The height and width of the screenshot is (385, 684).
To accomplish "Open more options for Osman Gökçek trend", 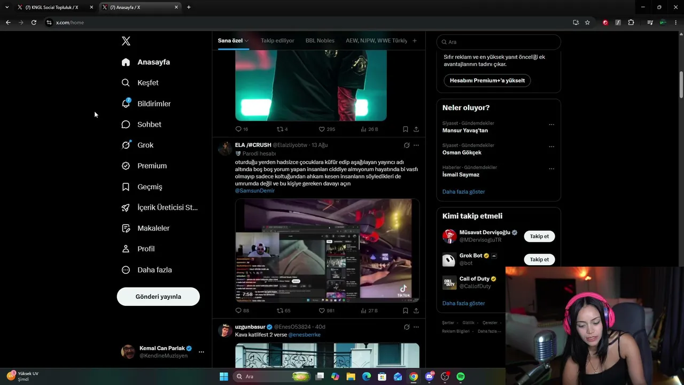I will tap(551, 147).
